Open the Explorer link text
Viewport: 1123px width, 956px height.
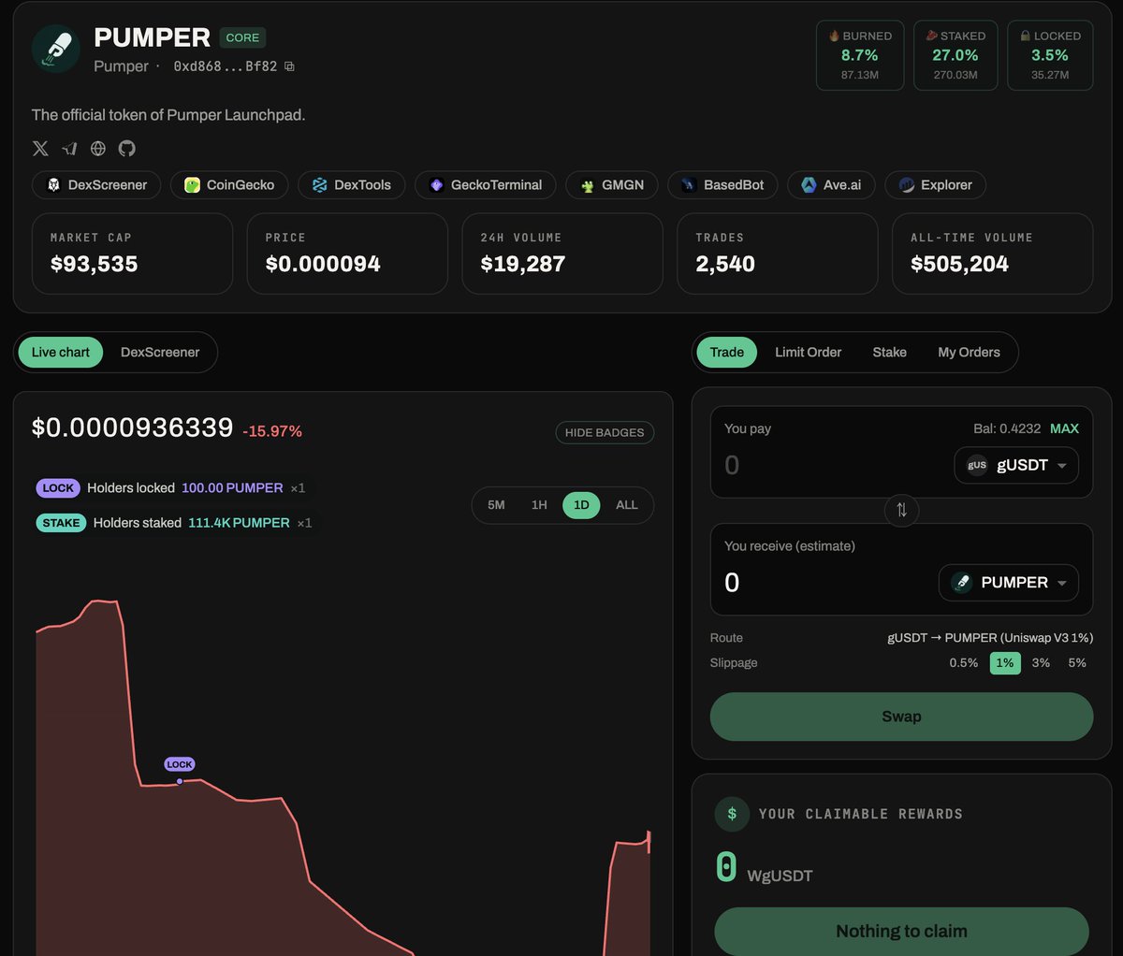[x=946, y=185]
